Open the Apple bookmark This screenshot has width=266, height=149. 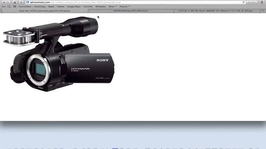(x=51, y=7)
